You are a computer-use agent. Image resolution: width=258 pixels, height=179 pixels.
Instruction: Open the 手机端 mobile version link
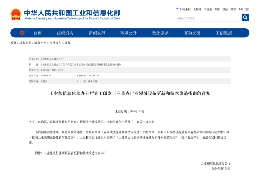tap(208, 9)
